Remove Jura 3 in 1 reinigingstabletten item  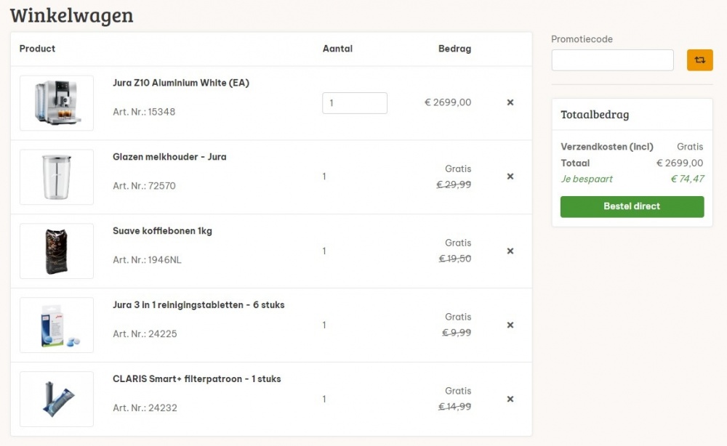(x=510, y=325)
